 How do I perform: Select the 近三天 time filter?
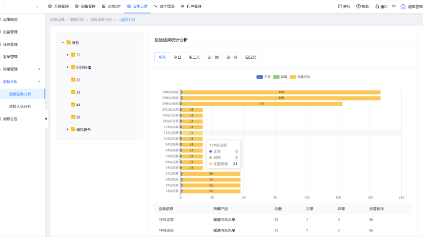point(194,57)
